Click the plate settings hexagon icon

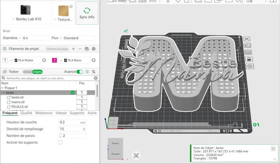(250, 66)
